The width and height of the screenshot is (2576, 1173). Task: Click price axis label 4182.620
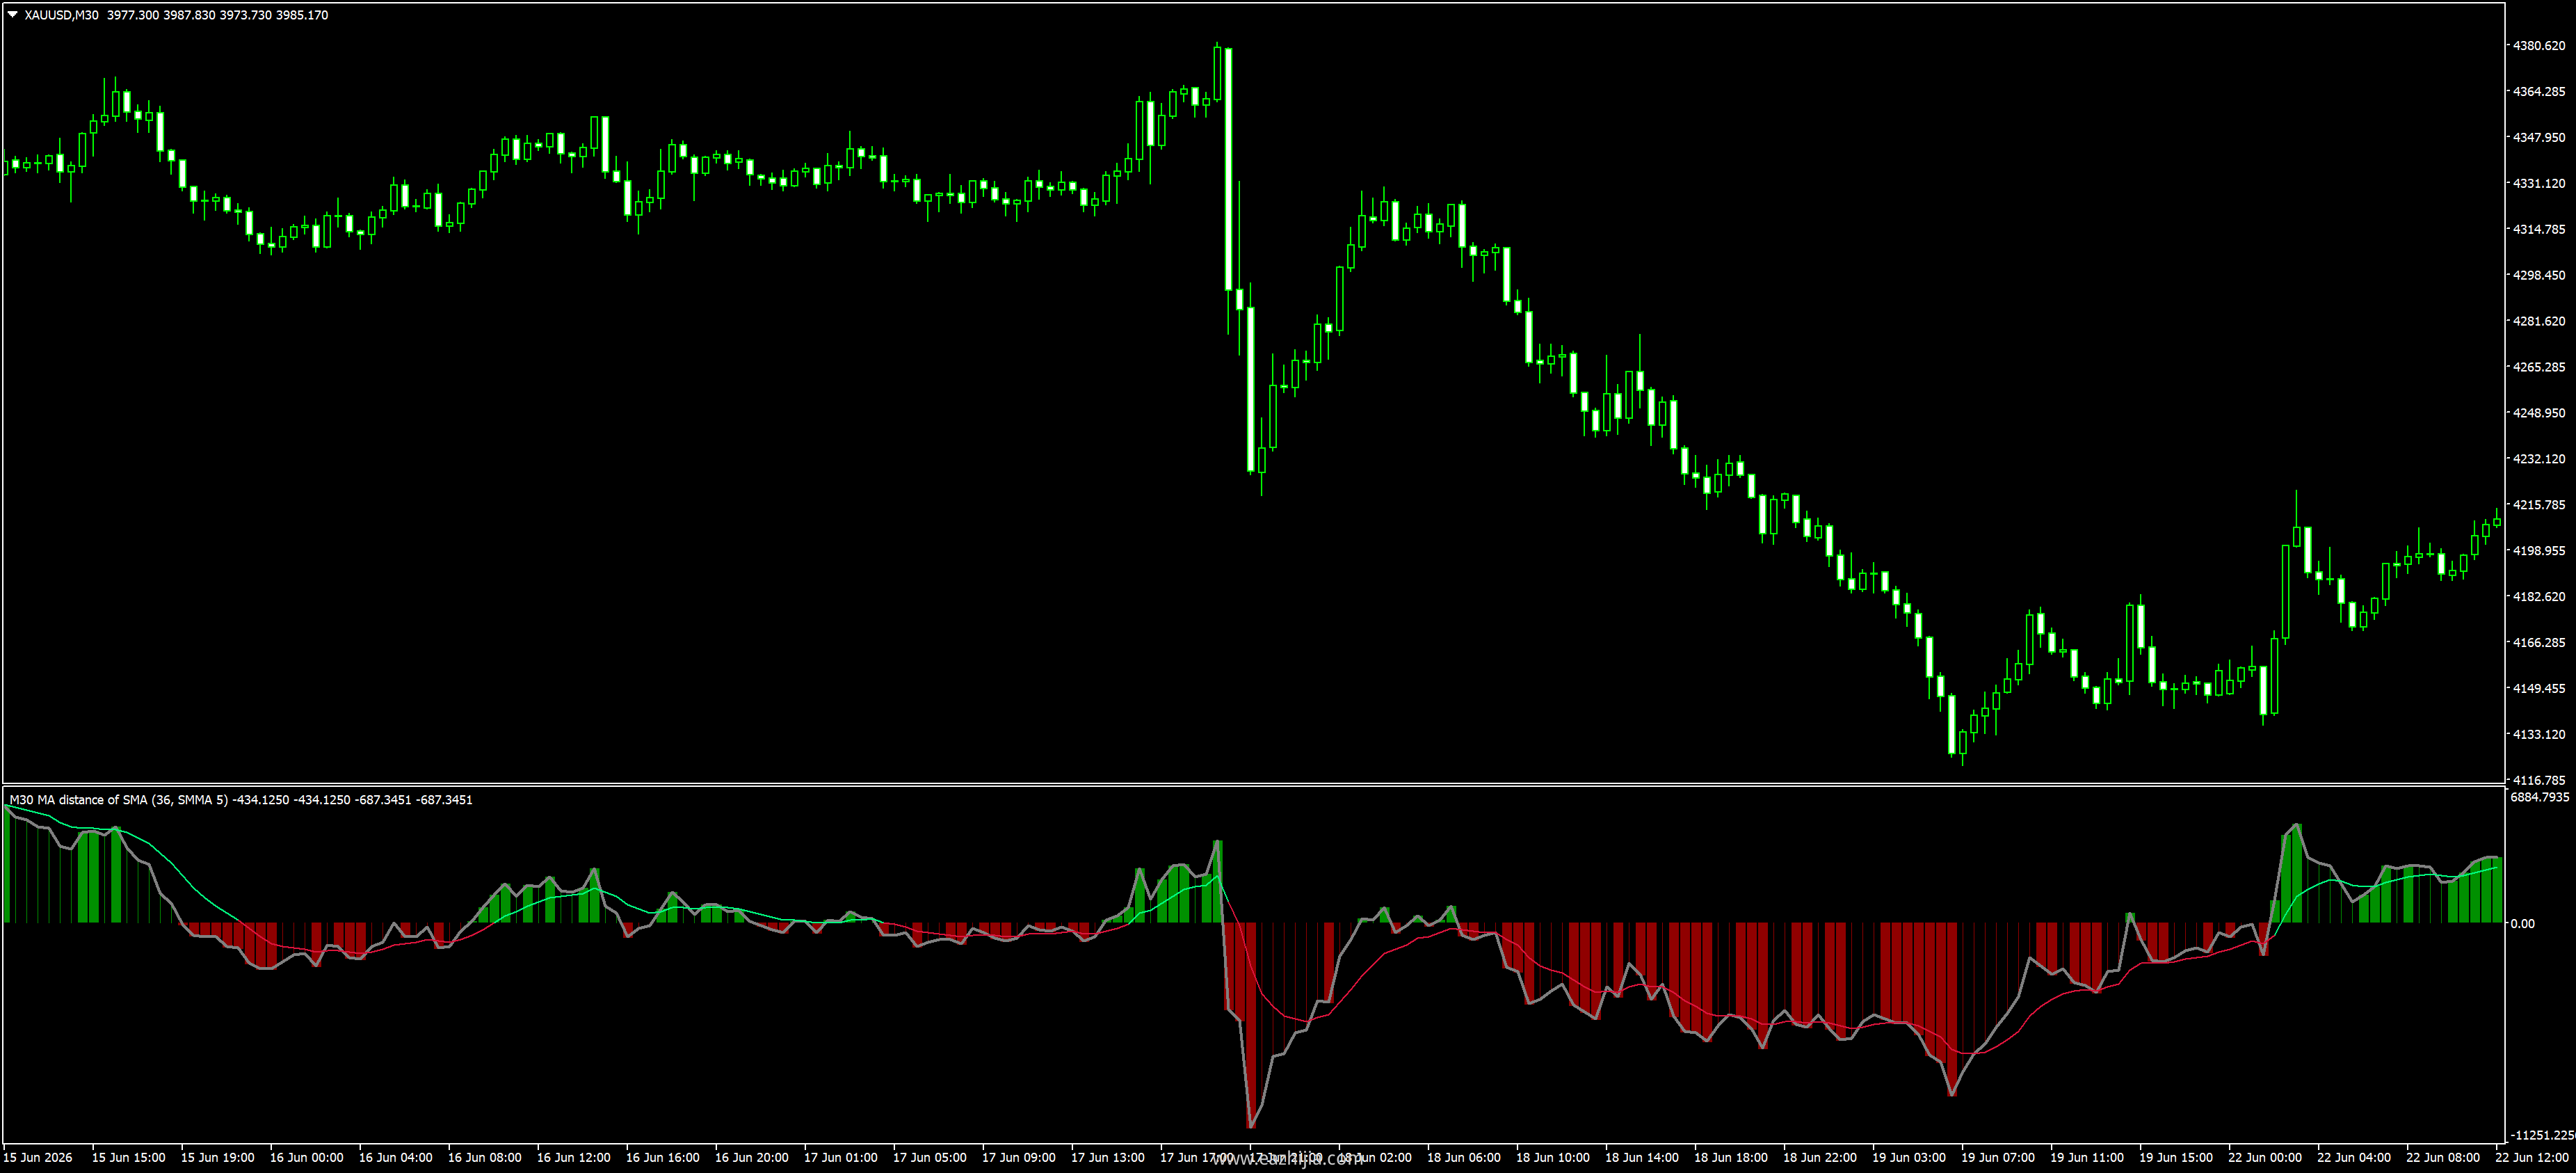coord(2539,598)
